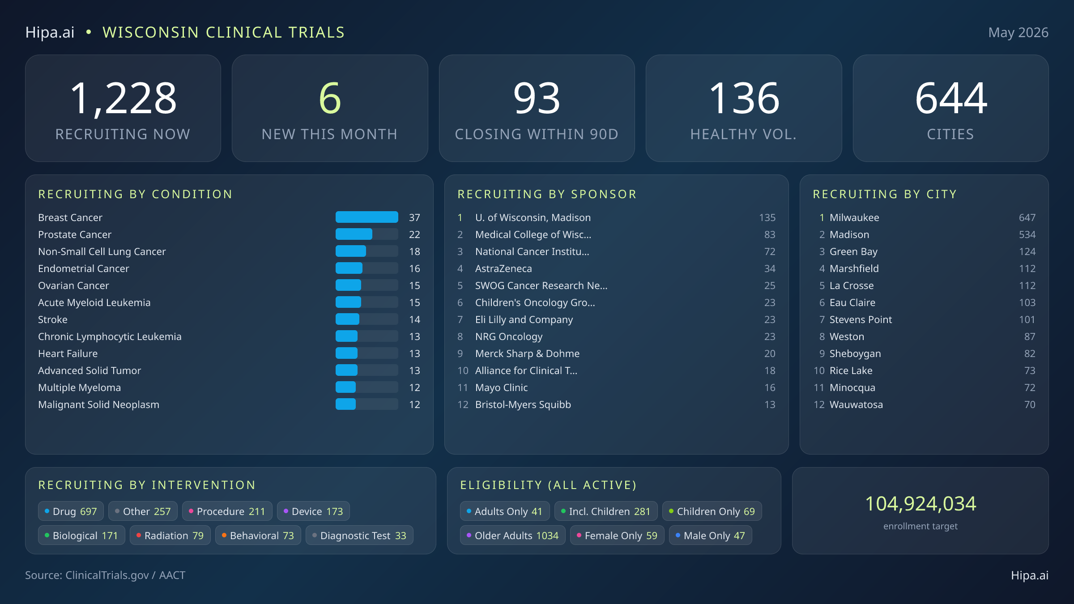
Task: Click the Green Bay city row
Action: [924, 251]
